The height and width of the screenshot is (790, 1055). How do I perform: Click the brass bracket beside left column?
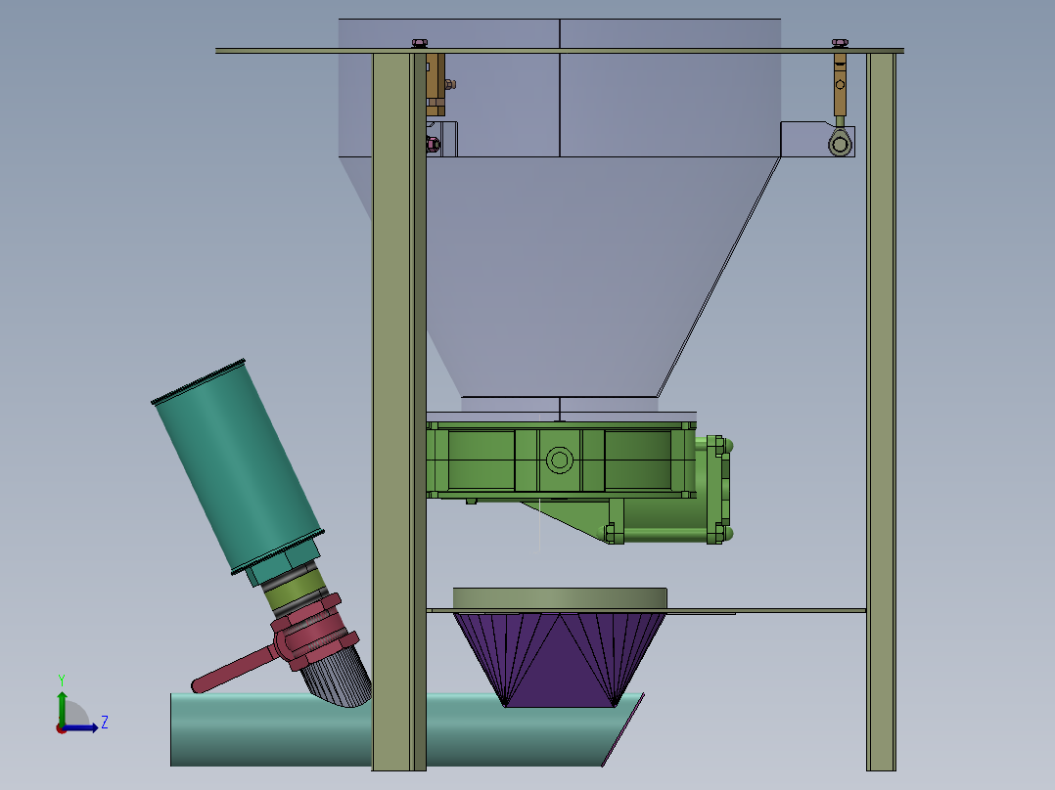(436, 85)
